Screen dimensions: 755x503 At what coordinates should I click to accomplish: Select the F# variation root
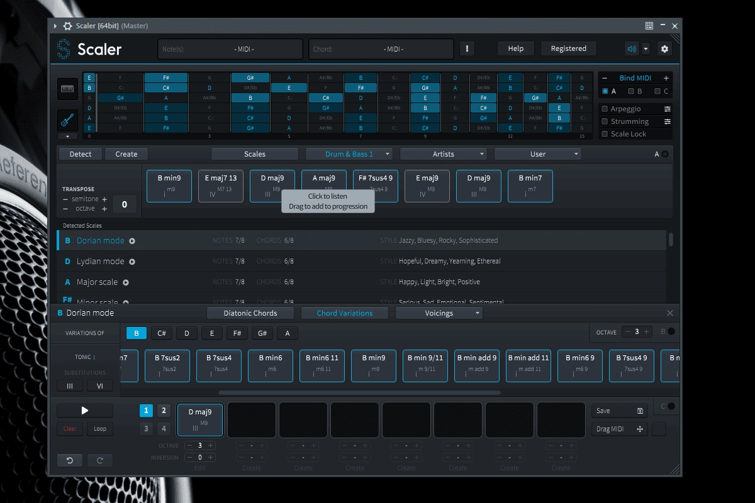coord(237,333)
